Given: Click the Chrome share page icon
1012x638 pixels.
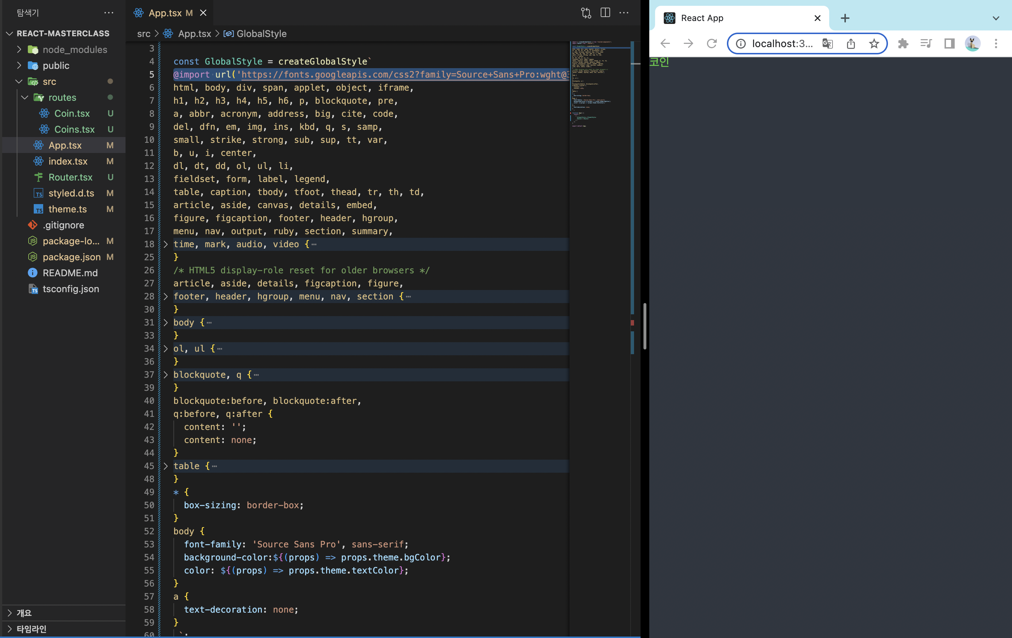Looking at the screenshot, I should point(851,44).
